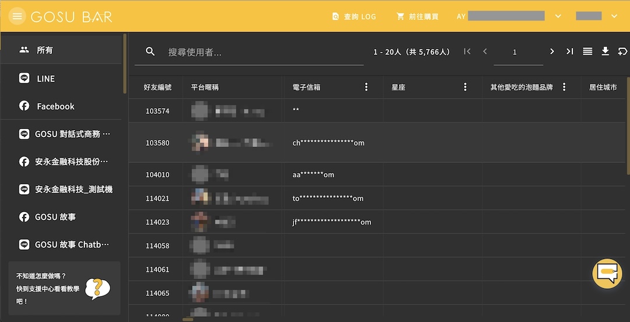630x322 pixels.
Task: Click email jf***om cell
Action: (332, 222)
